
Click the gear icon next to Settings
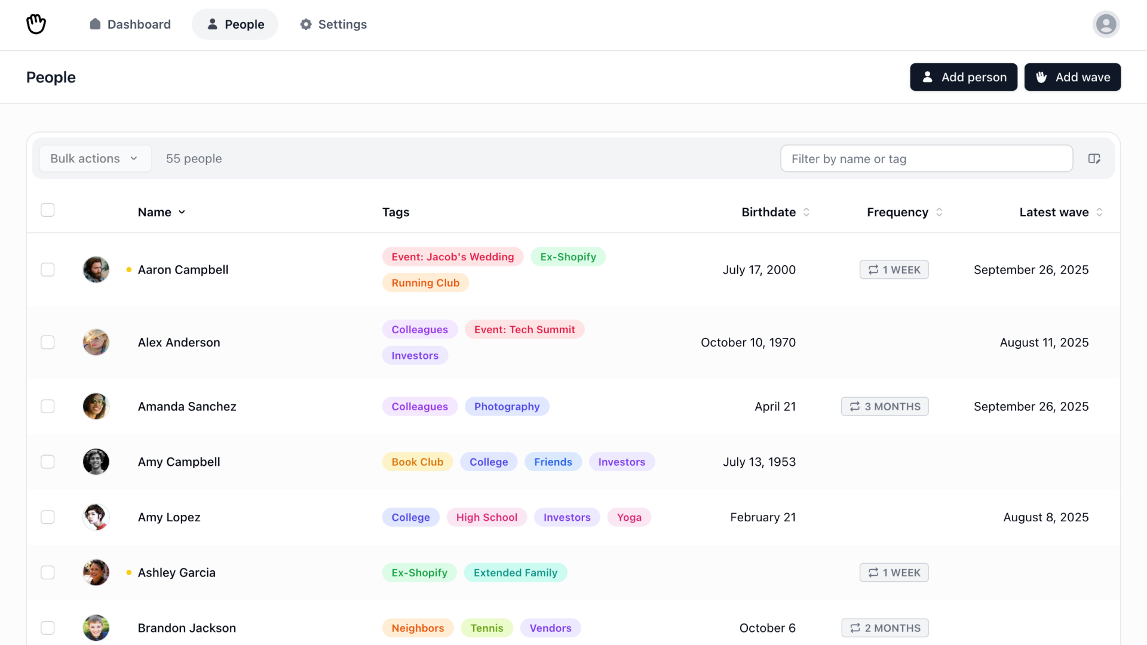pos(305,24)
